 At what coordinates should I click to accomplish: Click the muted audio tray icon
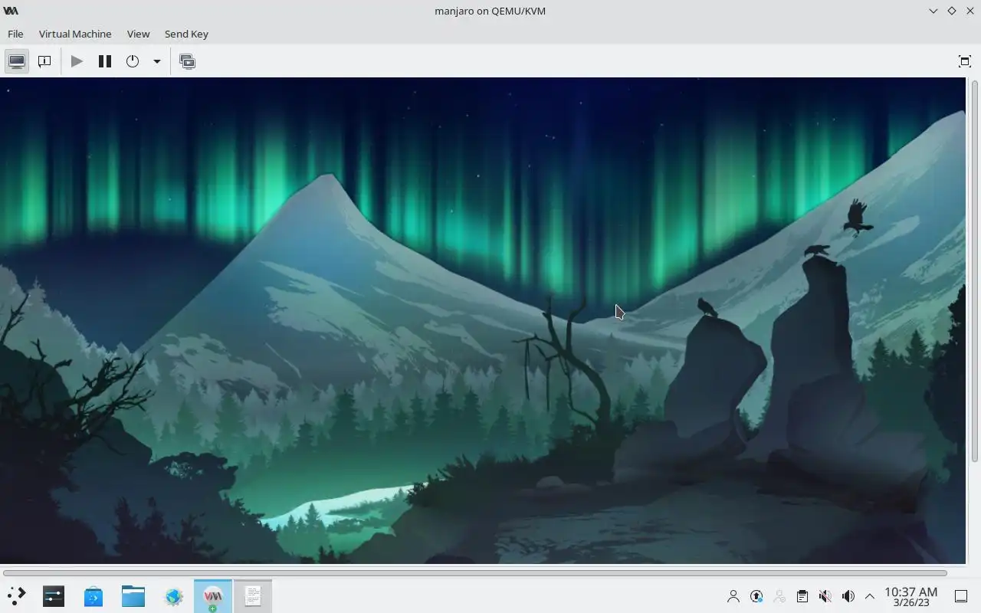(825, 596)
